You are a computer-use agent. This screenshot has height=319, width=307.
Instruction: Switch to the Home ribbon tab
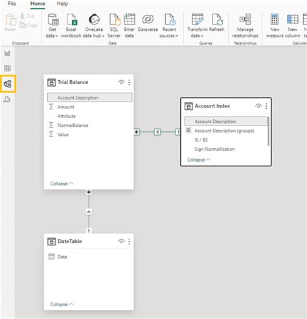(x=38, y=4)
